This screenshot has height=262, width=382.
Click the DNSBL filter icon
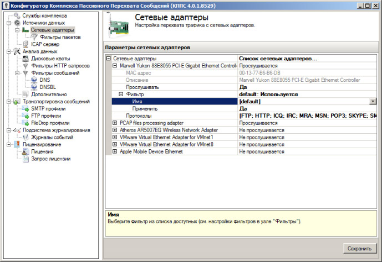point(34,87)
